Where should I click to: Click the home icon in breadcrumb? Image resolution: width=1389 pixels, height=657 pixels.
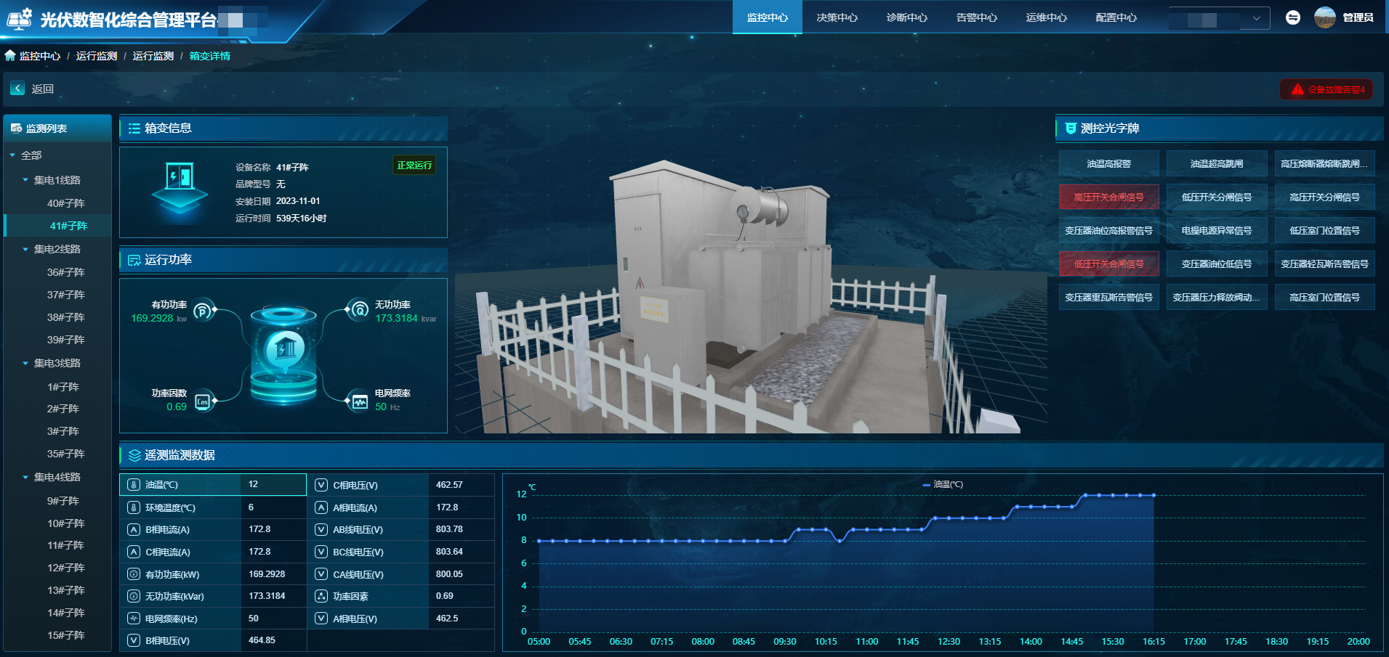point(10,56)
